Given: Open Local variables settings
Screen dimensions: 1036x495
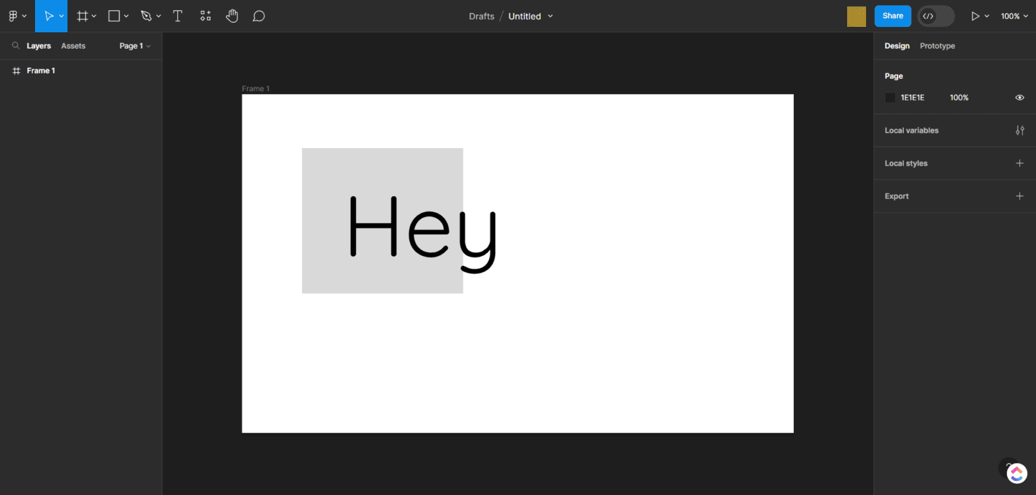Looking at the screenshot, I should 1020,130.
